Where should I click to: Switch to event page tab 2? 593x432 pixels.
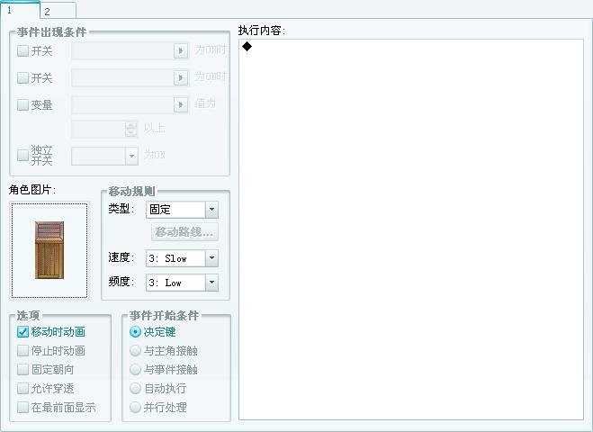pyautogui.click(x=58, y=11)
